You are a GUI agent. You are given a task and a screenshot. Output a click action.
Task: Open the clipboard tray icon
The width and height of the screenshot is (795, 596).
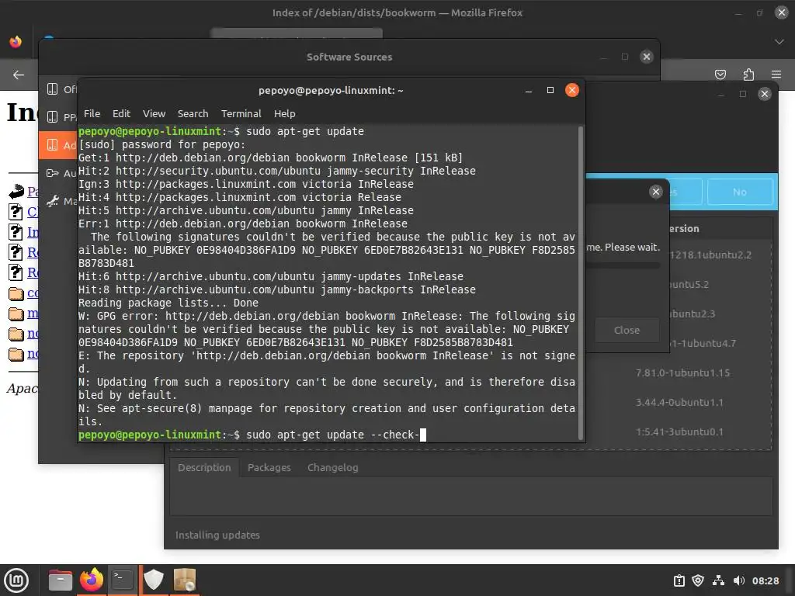pos(679,580)
